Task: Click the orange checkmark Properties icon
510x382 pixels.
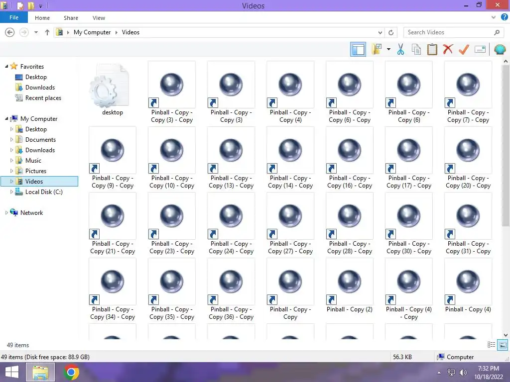Action: tap(464, 49)
